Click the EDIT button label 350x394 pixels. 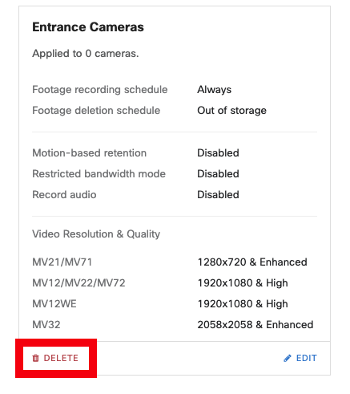[307, 358]
